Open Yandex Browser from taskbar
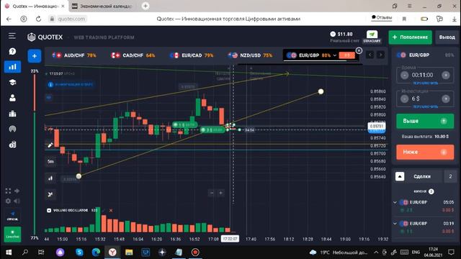 (112, 253)
